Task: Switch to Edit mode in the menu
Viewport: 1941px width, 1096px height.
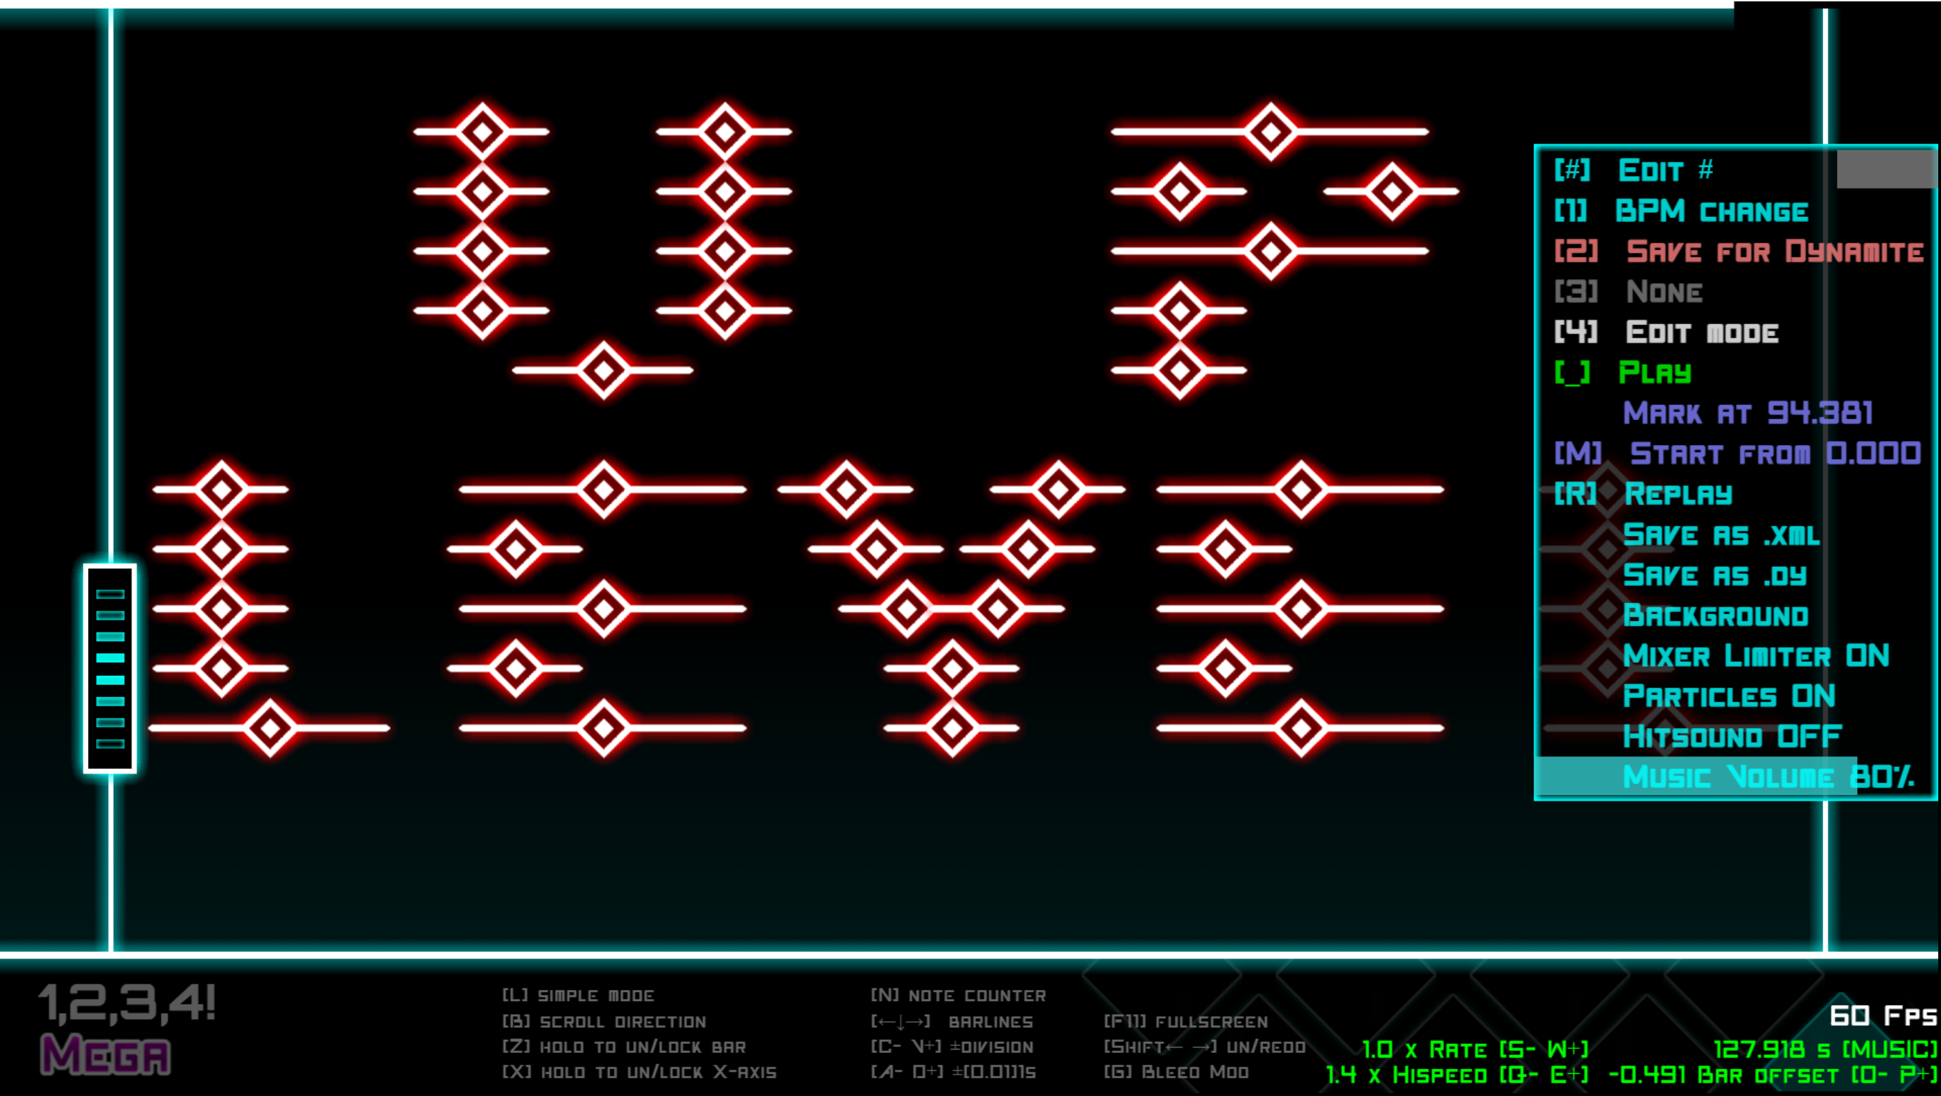Action: click(x=1701, y=332)
